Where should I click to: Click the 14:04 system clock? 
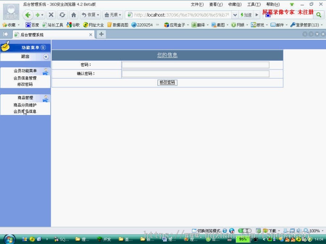point(319,239)
